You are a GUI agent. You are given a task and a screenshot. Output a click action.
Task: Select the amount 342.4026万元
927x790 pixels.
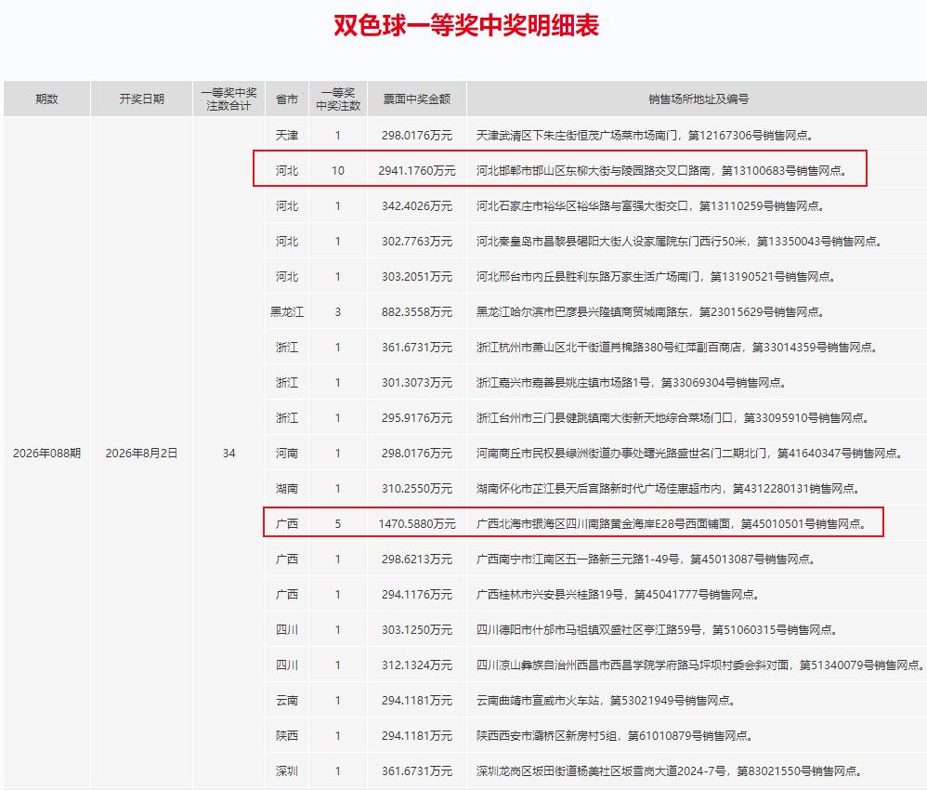417,206
